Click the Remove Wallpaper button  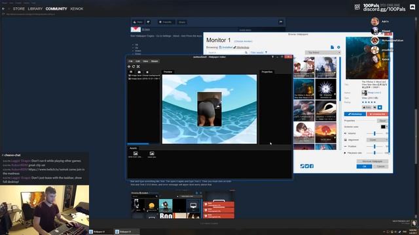coord(373,161)
